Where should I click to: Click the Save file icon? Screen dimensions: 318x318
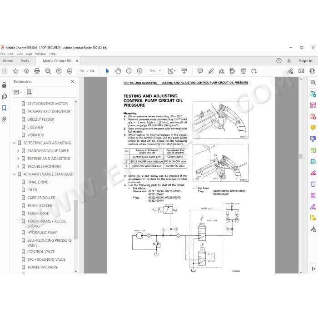[x=5, y=71]
